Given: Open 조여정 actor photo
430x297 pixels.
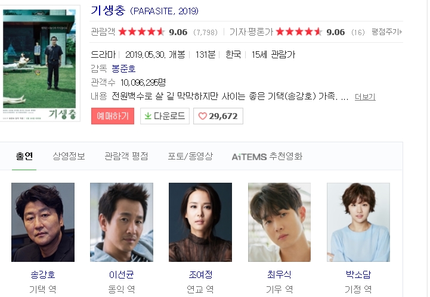Looking at the screenshot, I should (200, 222).
